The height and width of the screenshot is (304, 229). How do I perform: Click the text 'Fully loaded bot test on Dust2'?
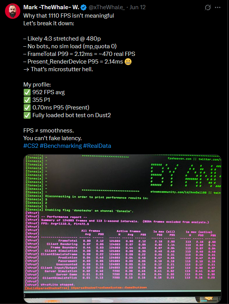(x=71, y=115)
